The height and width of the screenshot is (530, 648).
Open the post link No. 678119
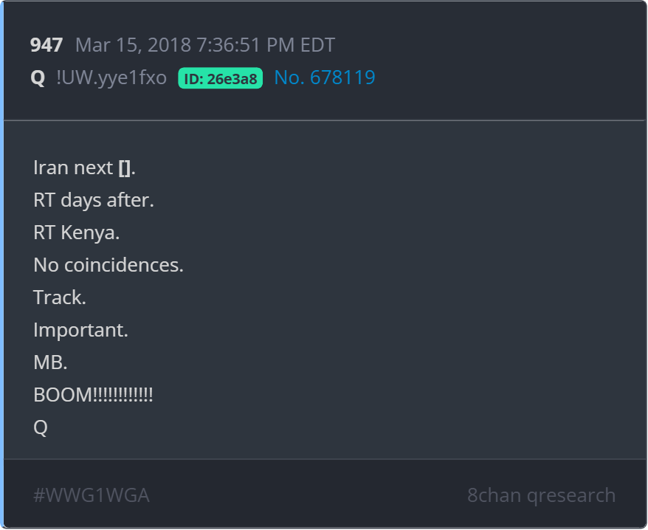324,78
